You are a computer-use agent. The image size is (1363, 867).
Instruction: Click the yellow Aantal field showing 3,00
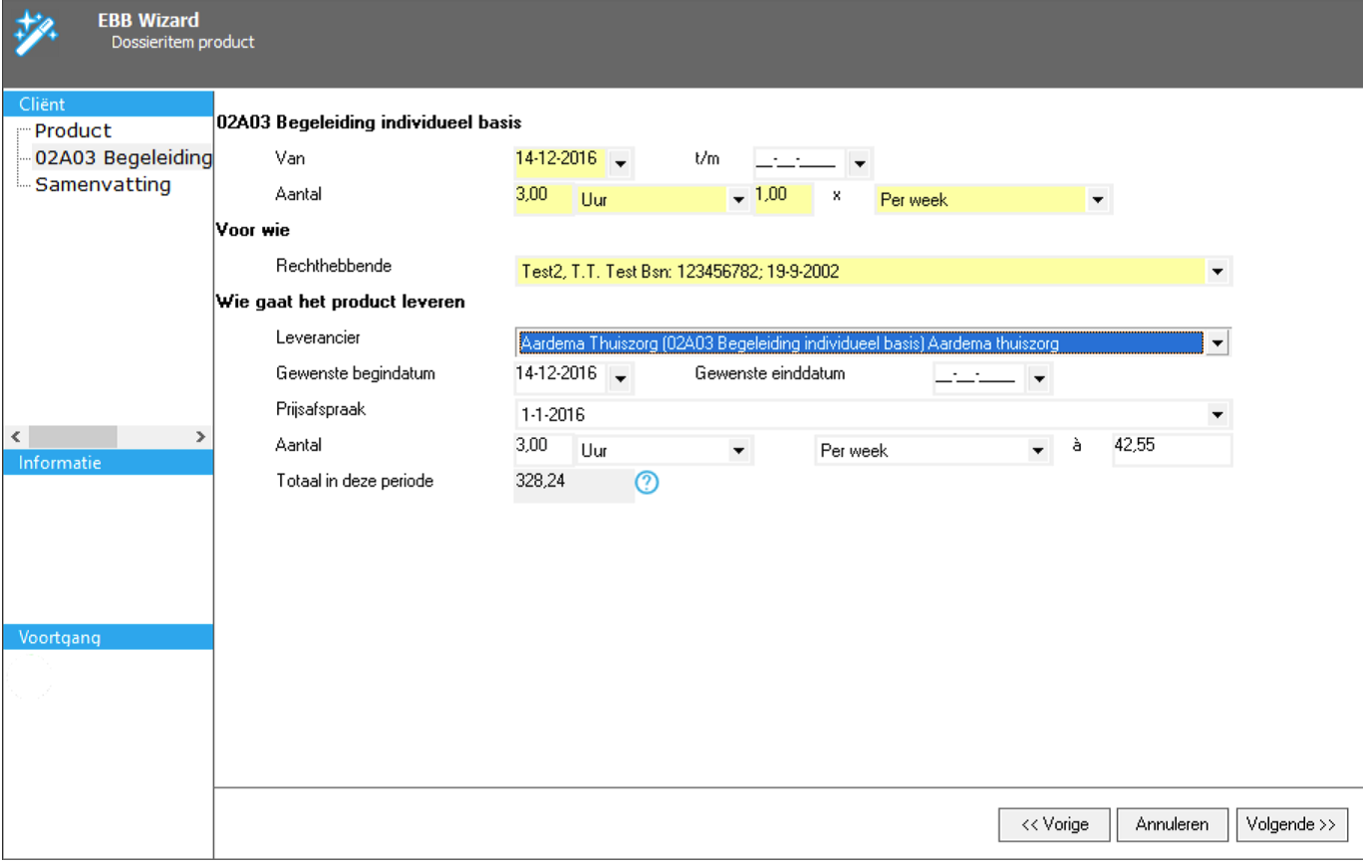[542, 197]
